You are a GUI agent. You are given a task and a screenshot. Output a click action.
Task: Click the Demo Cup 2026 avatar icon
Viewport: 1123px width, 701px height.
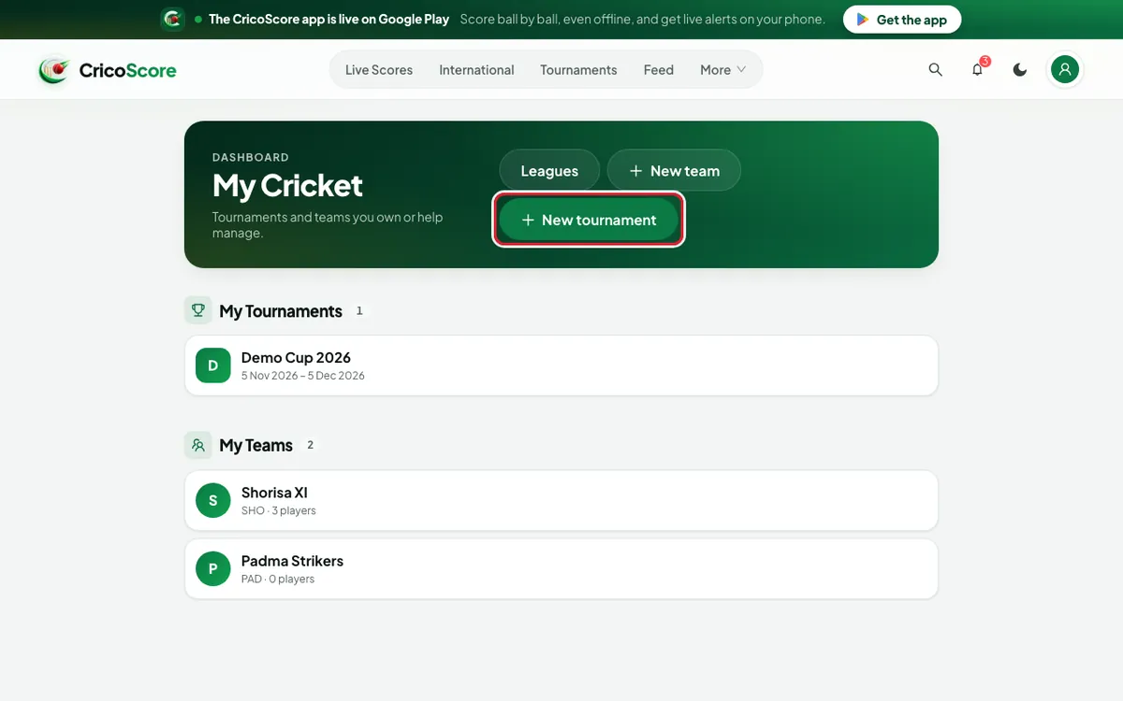pyautogui.click(x=212, y=365)
